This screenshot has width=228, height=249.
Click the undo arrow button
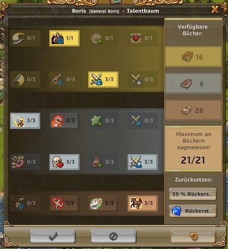193,236
